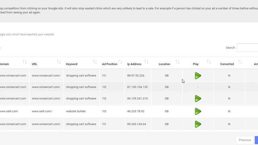Click the URL column header label
The width and height of the screenshot is (258, 145).
tap(34, 64)
